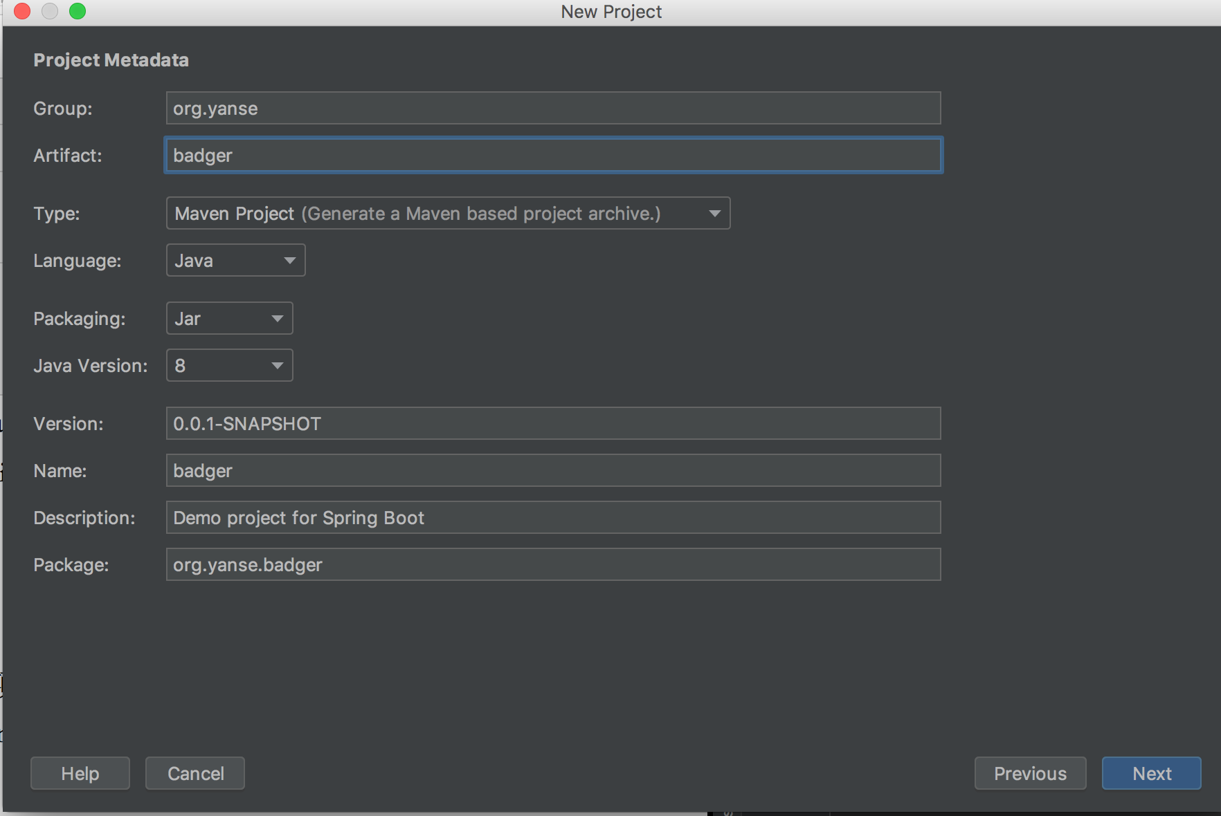
Task: Open the Language dropdown set to Java
Action: point(235,261)
